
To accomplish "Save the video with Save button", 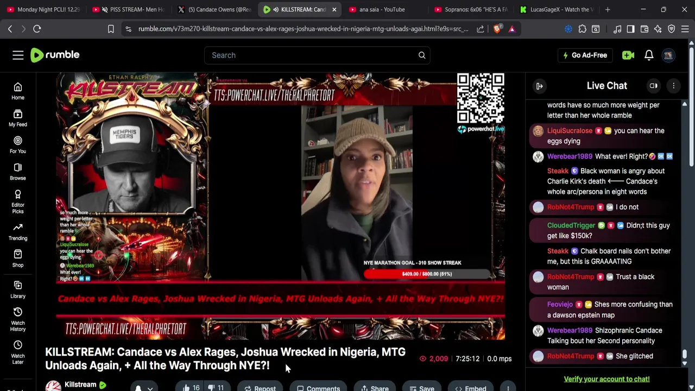I will (x=422, y=388).
